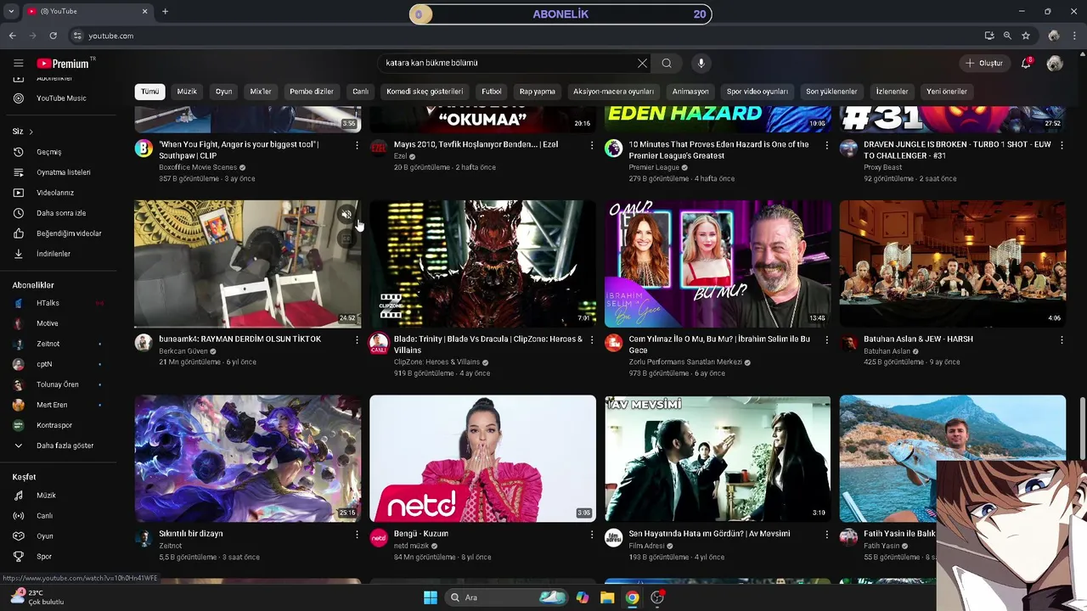Unmute the buneamk4 preview thumbnail
This screenshot has height=611, width=1087.
click(346, 215)
